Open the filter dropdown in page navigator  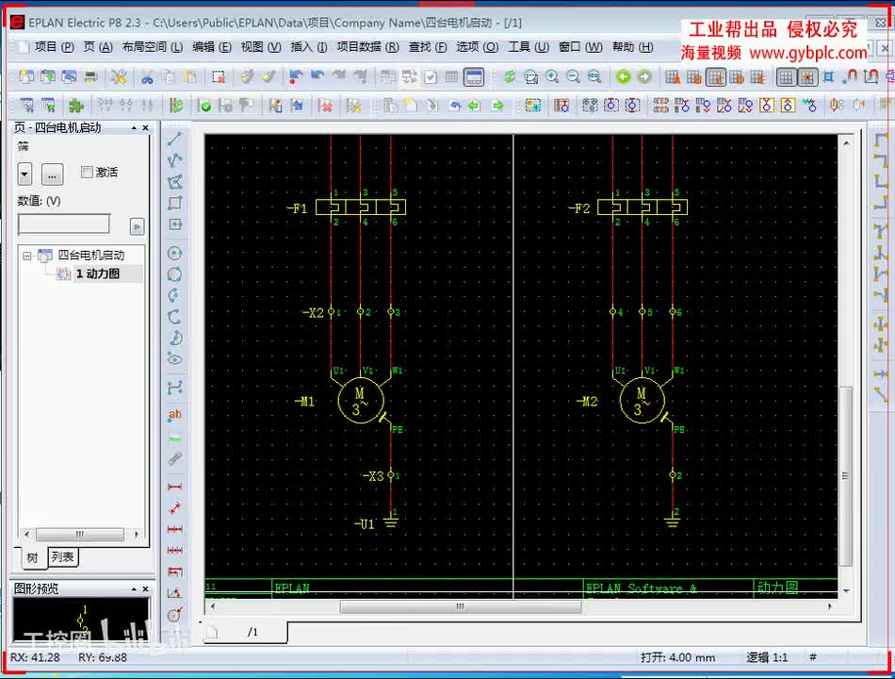click(24, 174)
